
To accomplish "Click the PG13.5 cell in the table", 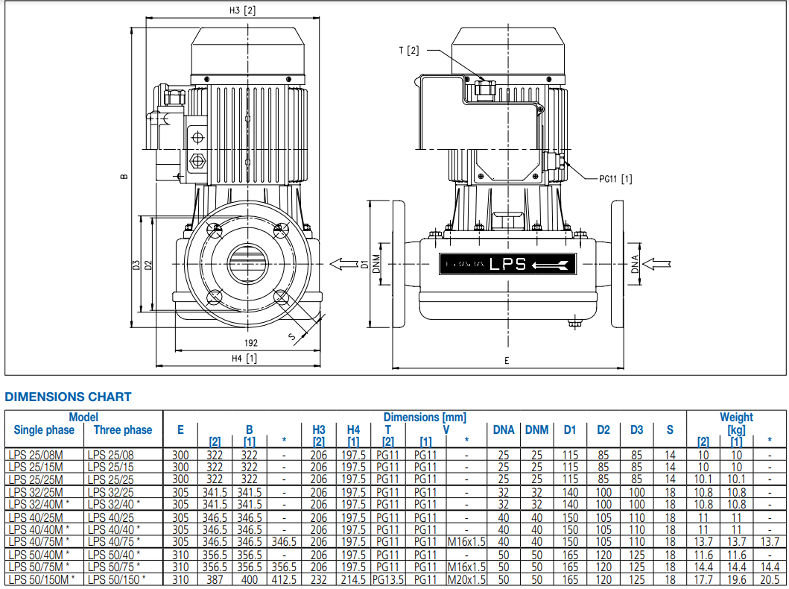I will (388, 579).
